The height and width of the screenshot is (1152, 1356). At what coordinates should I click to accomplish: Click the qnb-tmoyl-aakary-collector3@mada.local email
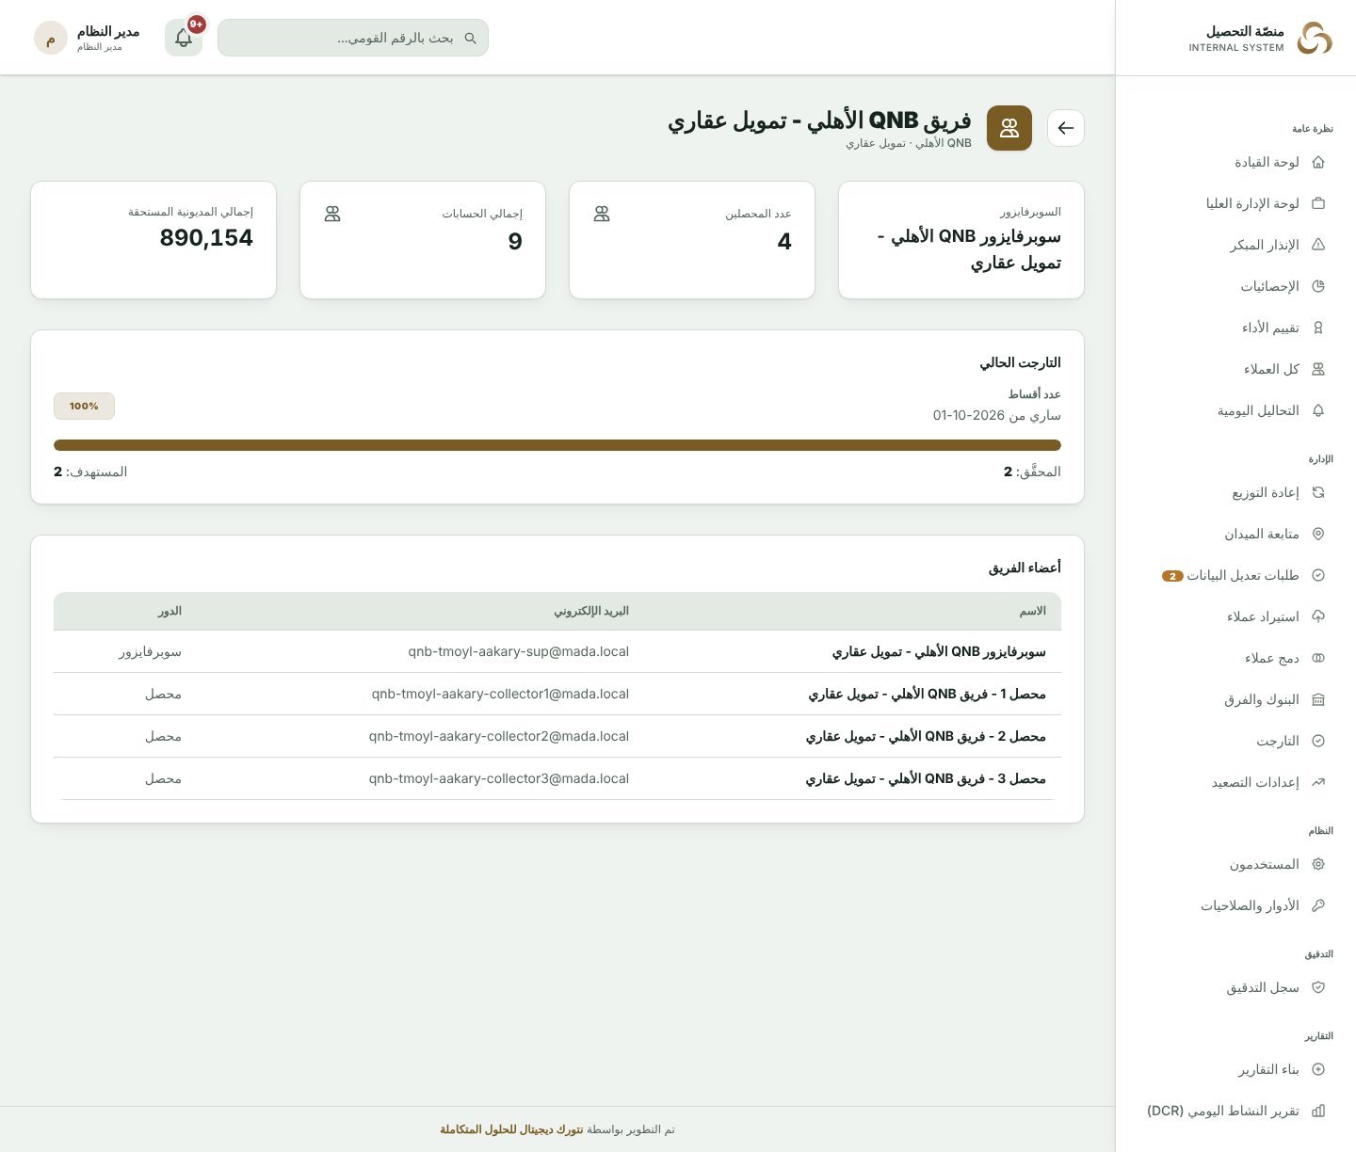(499, 778)
